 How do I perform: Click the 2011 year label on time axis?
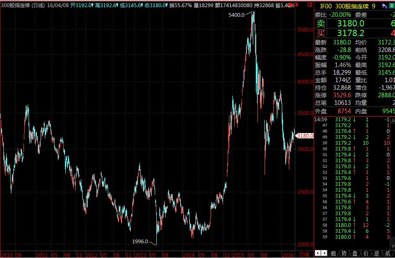click(42, 255)
